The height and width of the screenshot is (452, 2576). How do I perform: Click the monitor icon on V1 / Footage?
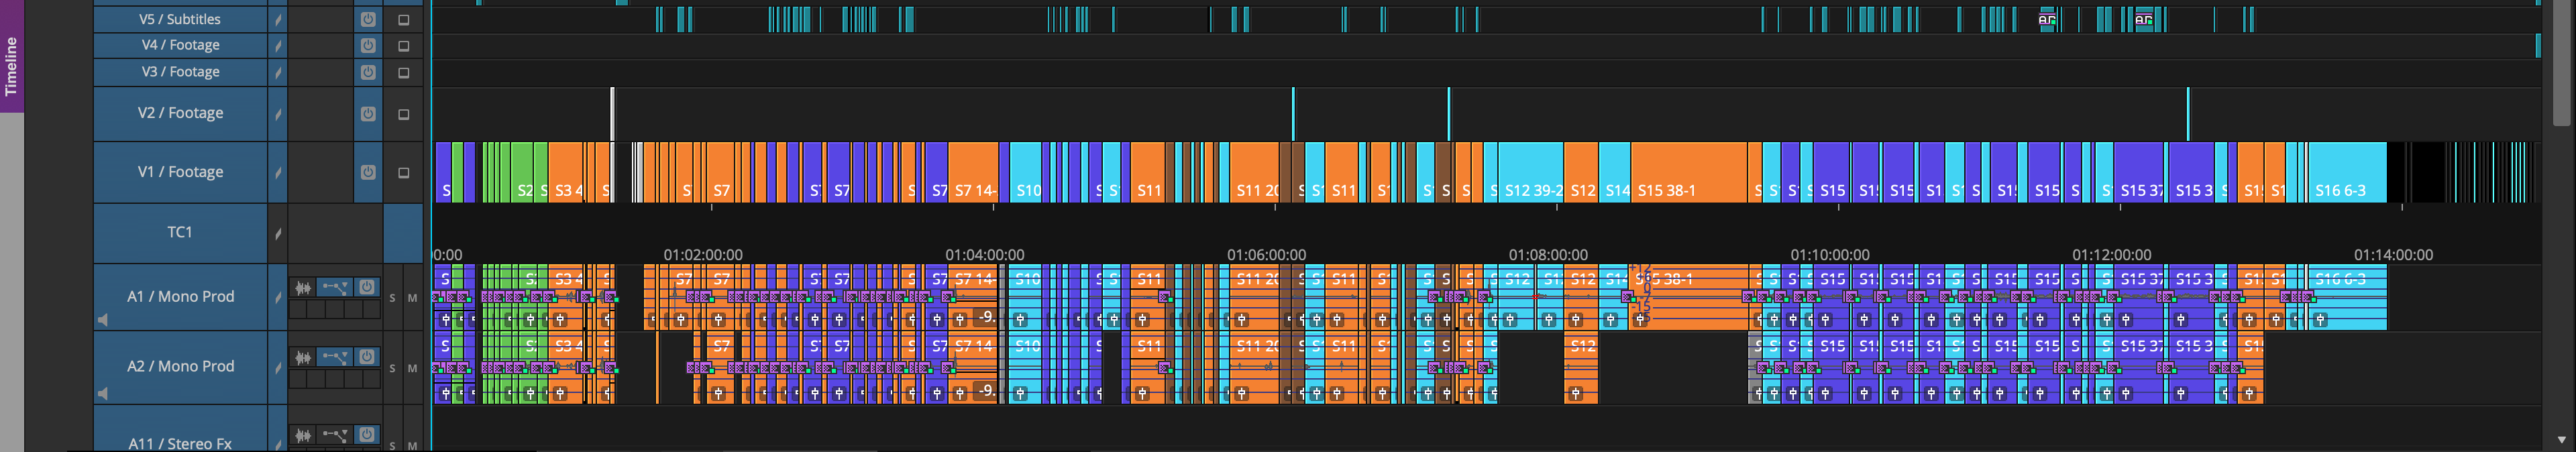pos(404,173)
